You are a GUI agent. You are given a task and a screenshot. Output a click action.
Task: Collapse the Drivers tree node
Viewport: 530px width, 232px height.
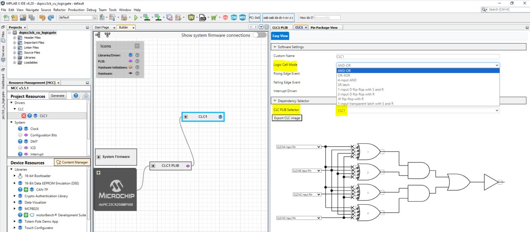(11, 103)
